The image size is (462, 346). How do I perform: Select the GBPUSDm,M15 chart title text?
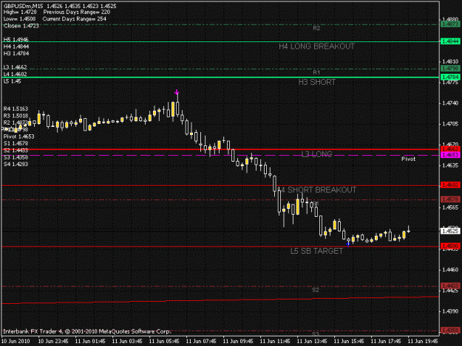click(23, 6)
